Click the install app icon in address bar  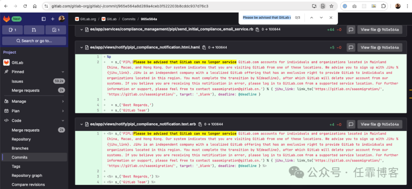point(314,6)
